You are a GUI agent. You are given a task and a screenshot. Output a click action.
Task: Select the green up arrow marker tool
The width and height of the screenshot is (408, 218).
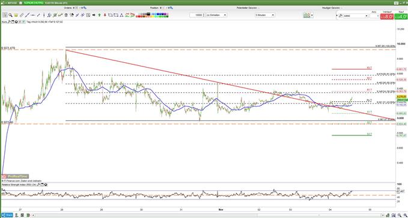[x=99, y=15]
